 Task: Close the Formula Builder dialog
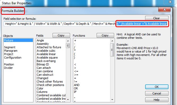point(165,10)
